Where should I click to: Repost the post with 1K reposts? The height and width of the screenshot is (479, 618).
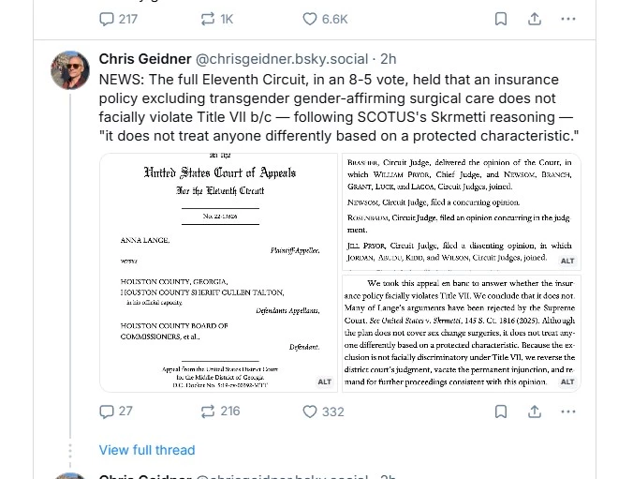click(x=209, y=19)
